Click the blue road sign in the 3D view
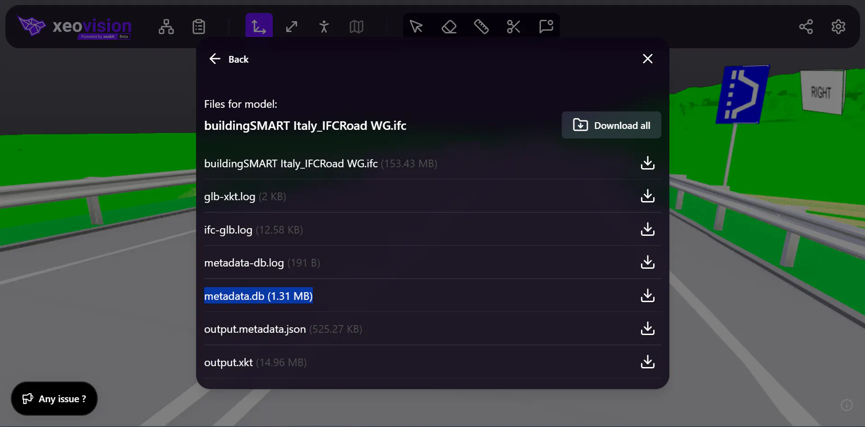This screenshot has height=427, width=865. [x=742, y=94]
